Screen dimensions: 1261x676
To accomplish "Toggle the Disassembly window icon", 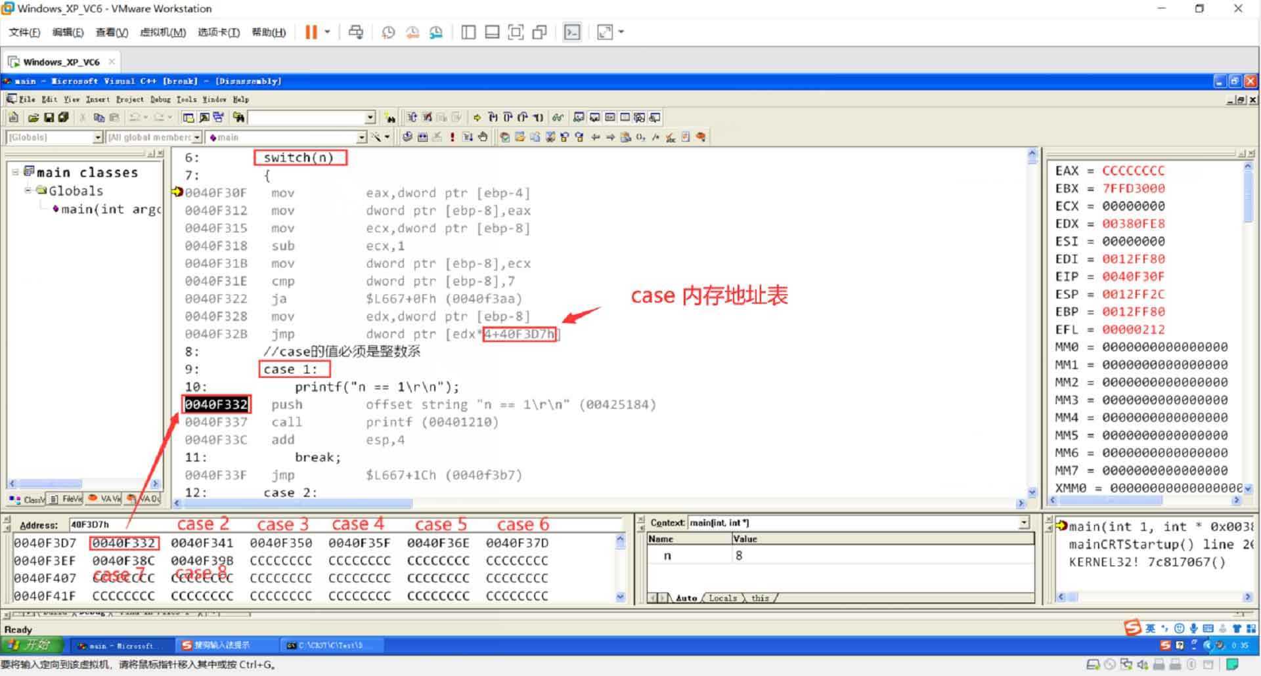I will coord(655,117).
